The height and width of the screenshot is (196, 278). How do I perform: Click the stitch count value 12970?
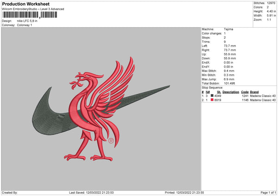point(271,3)
